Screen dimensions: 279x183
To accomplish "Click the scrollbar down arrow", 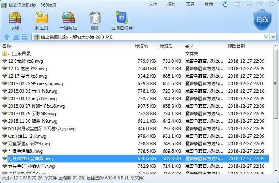I will [275, 171].
